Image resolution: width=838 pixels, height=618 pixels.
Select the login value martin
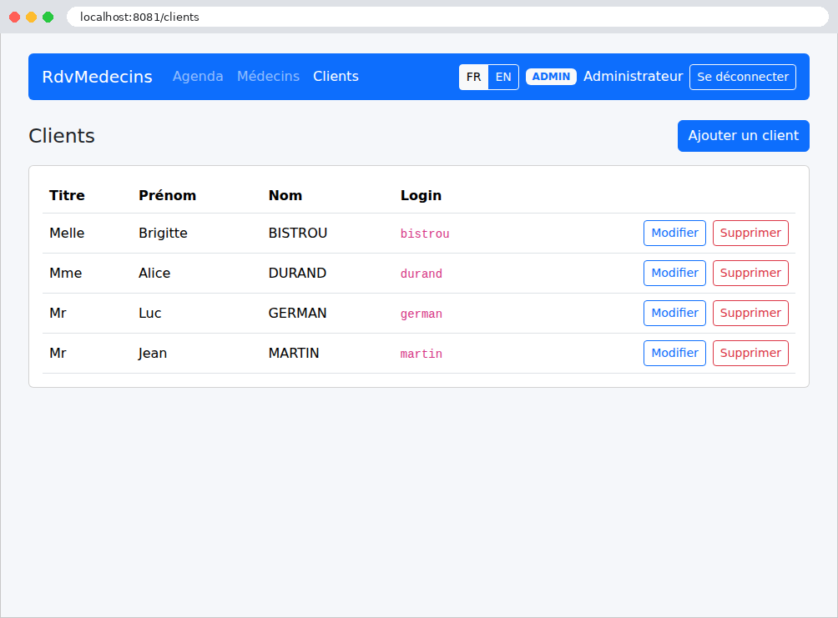click(x=422, y=354)
